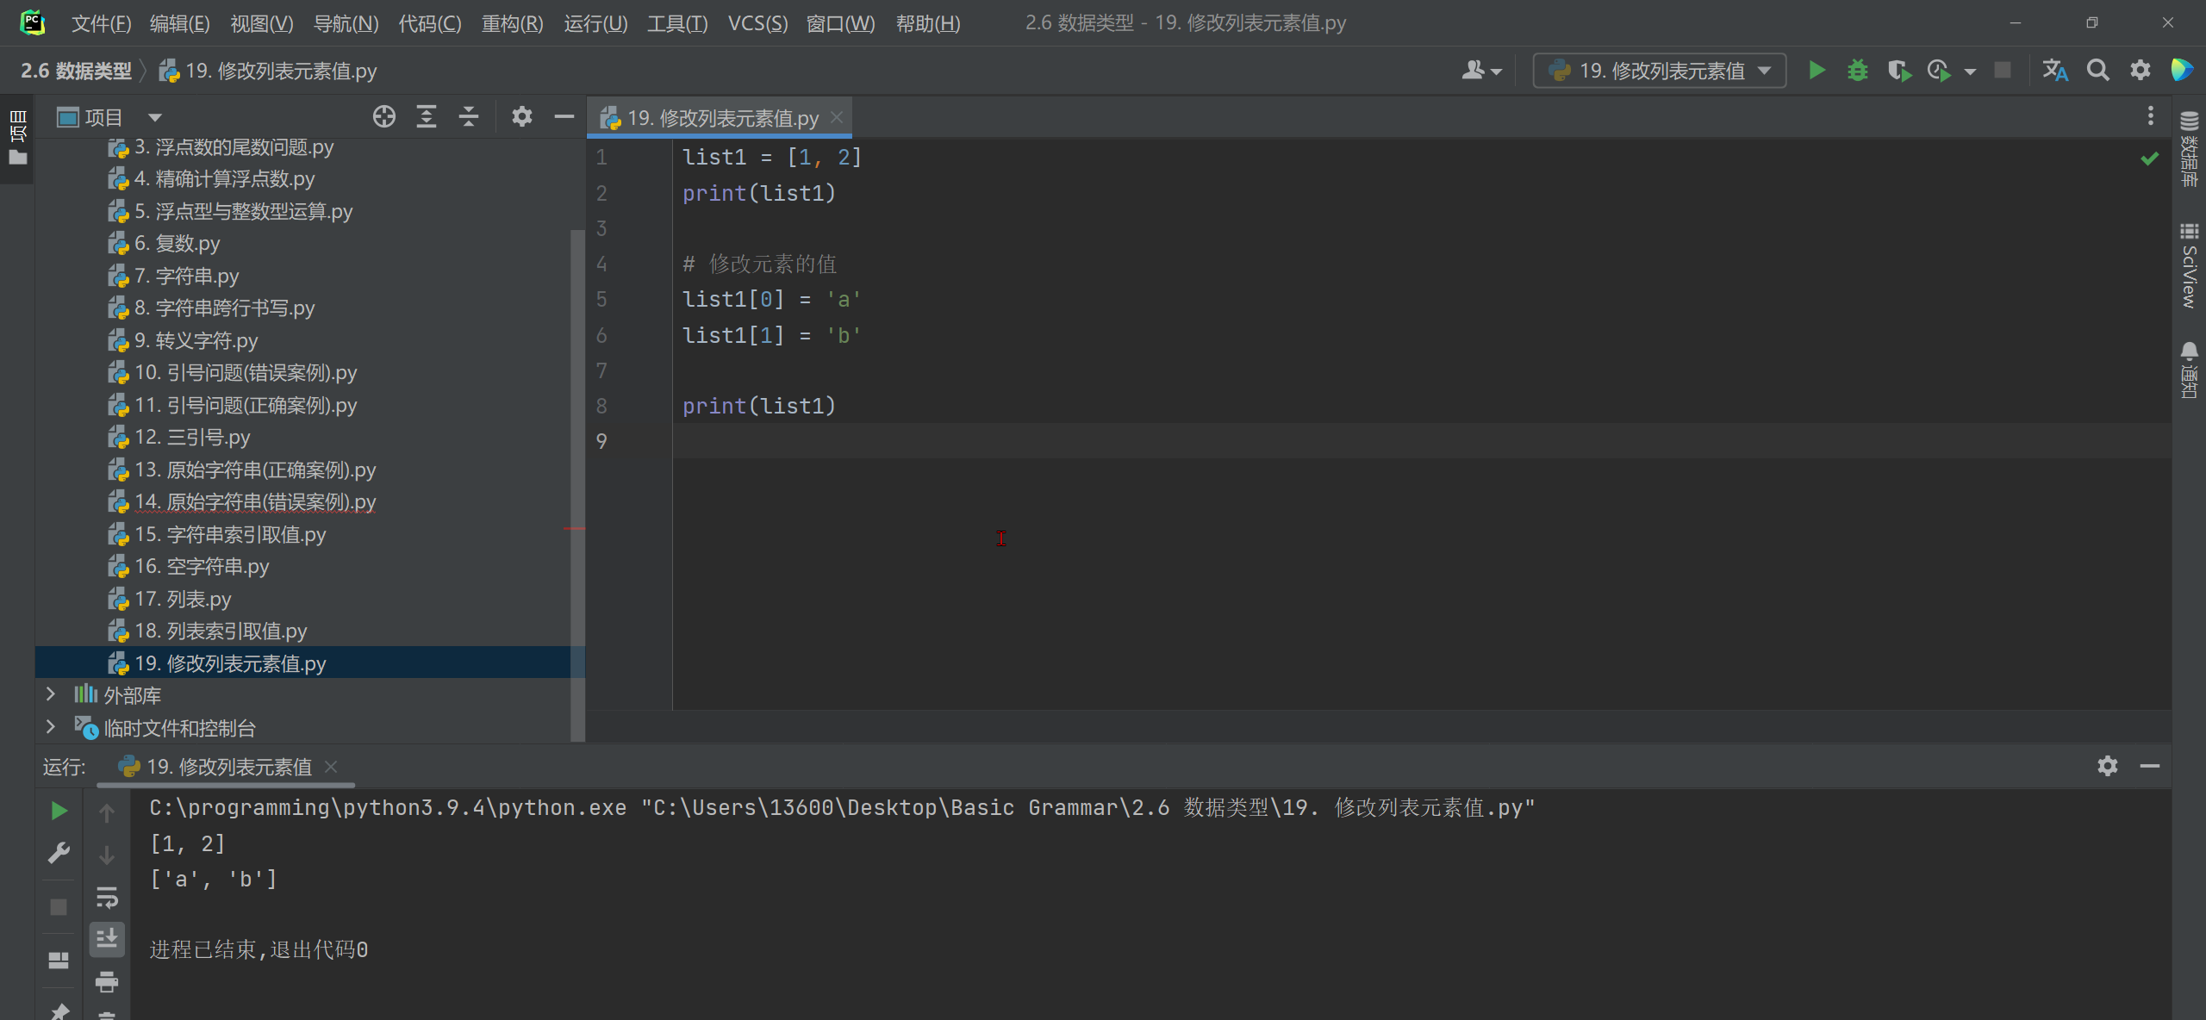Open the 运行(U) menu
This screenshot has width=2206, height=1020.
click(595, 23)
